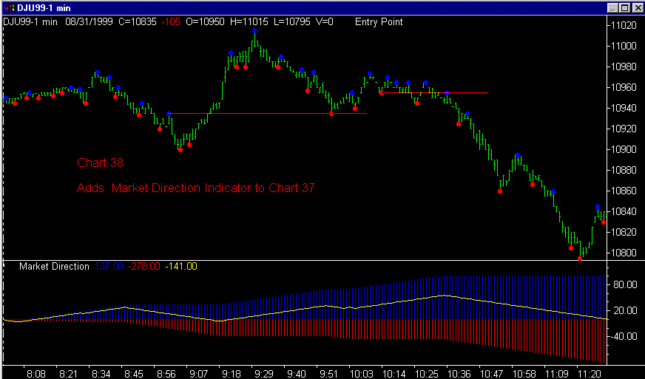Click the 10940 price axis label
Viewport: 645px width, 379px height.
(624, 108)
